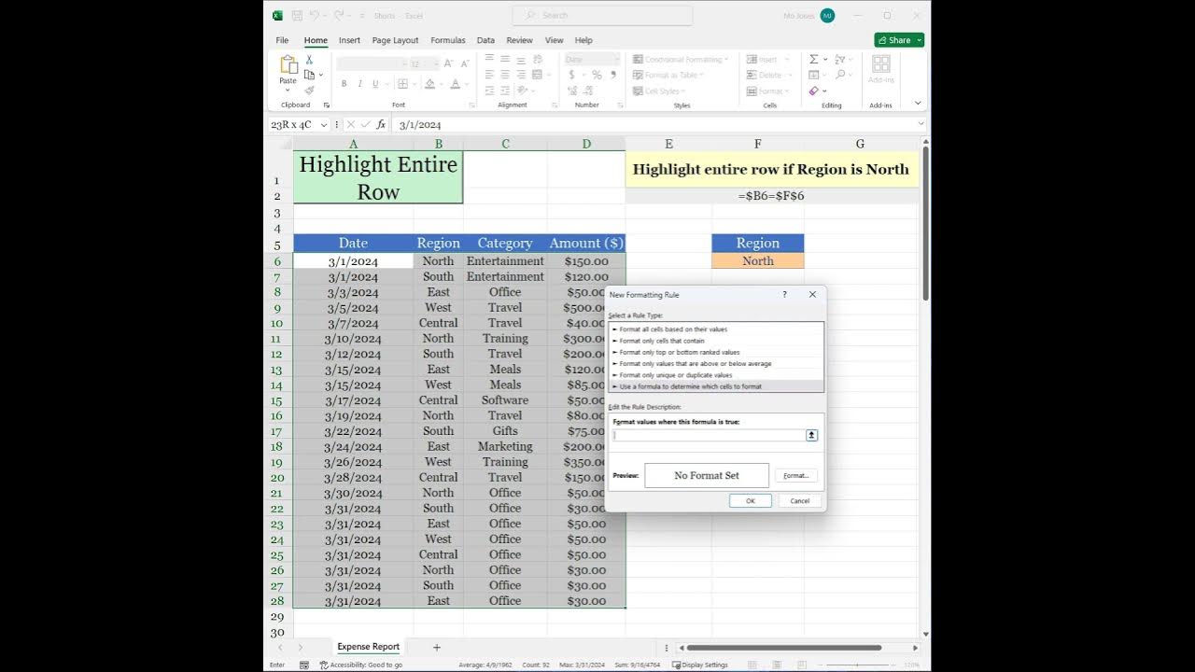Click the Find & Select magnifier icon
The image size is (1195, 672).
840,75
